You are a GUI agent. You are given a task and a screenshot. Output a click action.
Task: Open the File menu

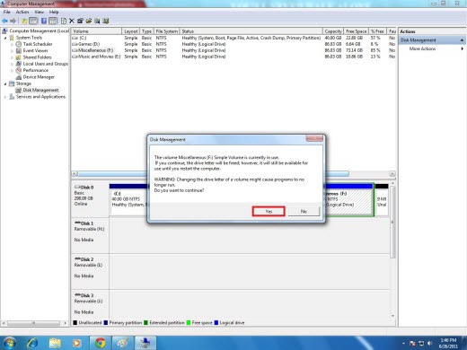tap(7, 12)
